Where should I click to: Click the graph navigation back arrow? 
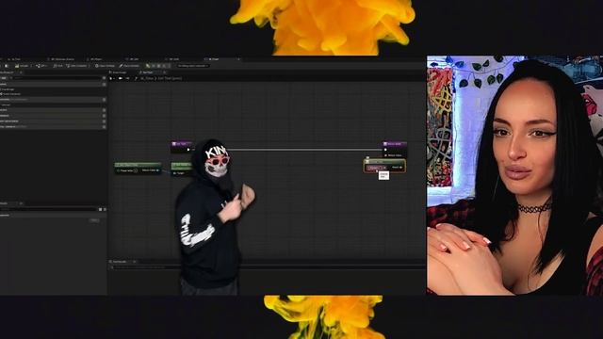121,78
